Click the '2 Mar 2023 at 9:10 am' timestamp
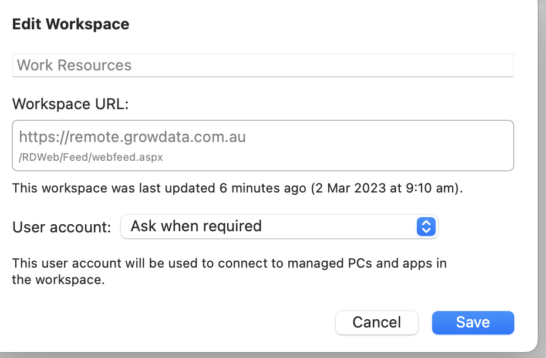 point(386,188)
